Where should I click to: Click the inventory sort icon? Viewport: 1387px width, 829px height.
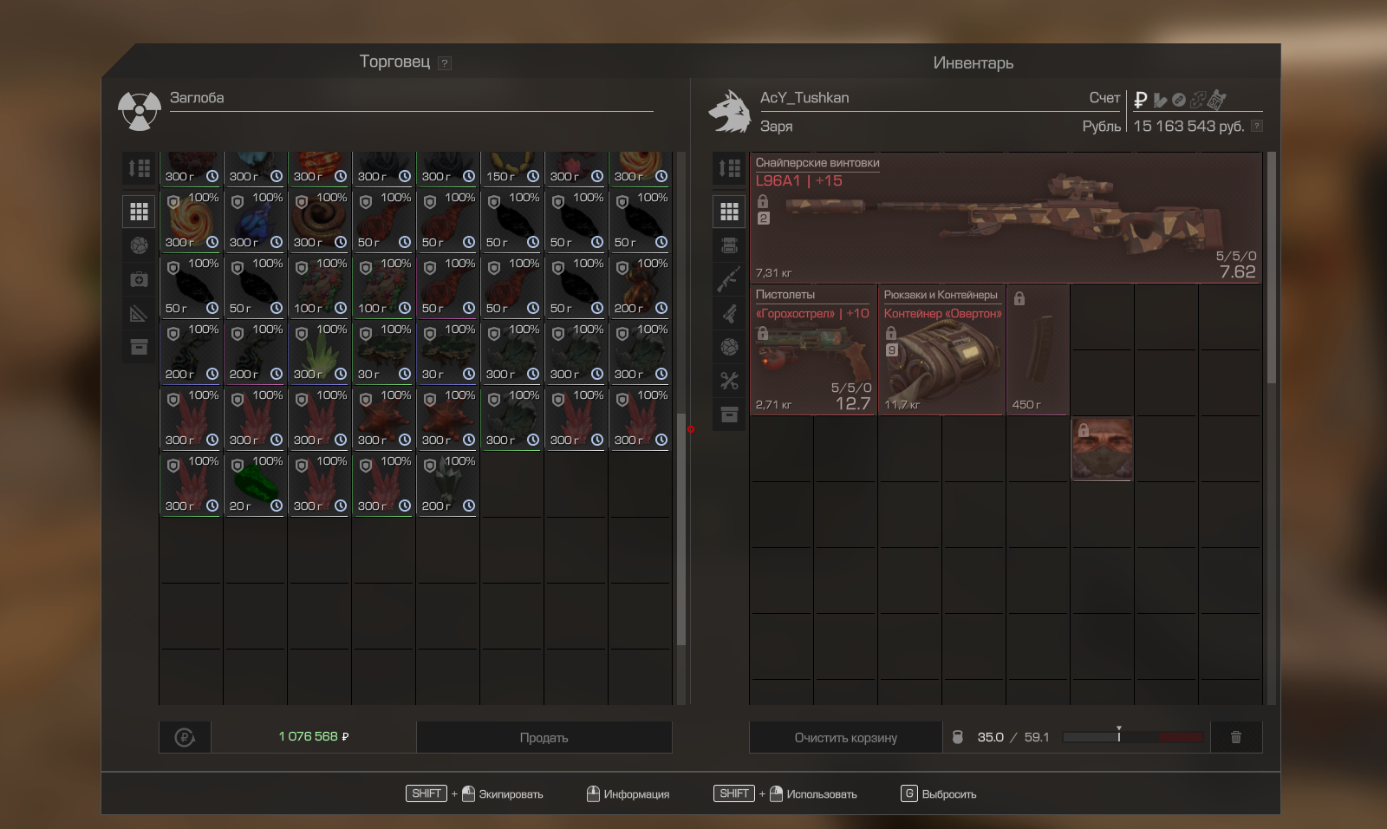(729, 168)
